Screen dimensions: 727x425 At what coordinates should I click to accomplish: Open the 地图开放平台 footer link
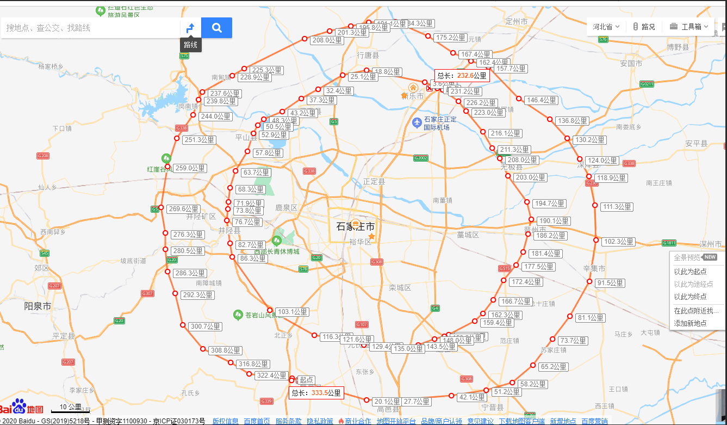[396, 421]
